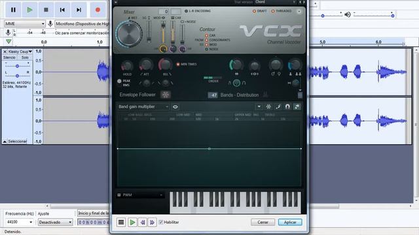Click the small green filter-shape knob
The image size is (419, 235).
(x=236, y=83)
